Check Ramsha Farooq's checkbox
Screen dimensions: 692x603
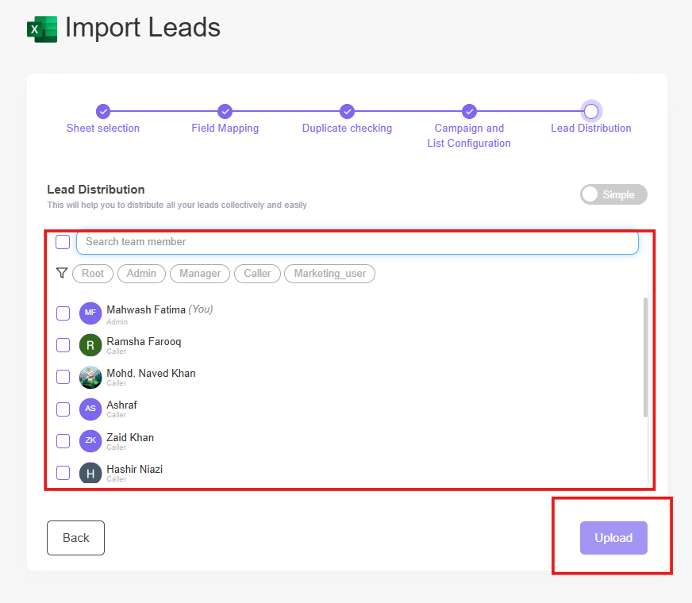coord(63,345)
